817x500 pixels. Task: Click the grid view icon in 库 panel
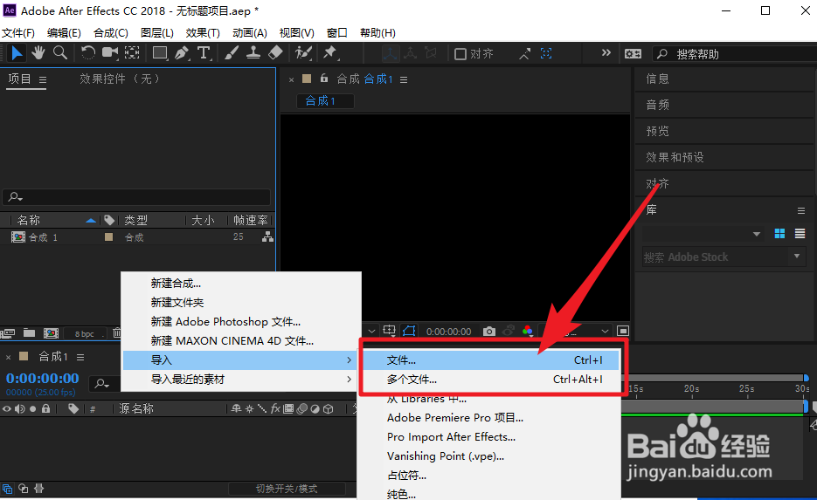[779, 234]
